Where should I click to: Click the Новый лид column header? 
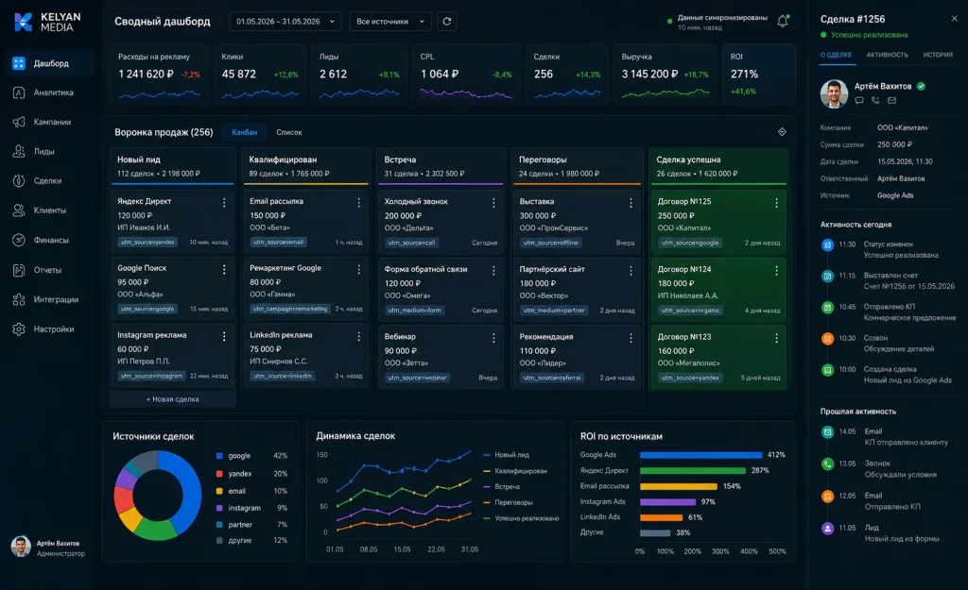(x=173, y=166)
